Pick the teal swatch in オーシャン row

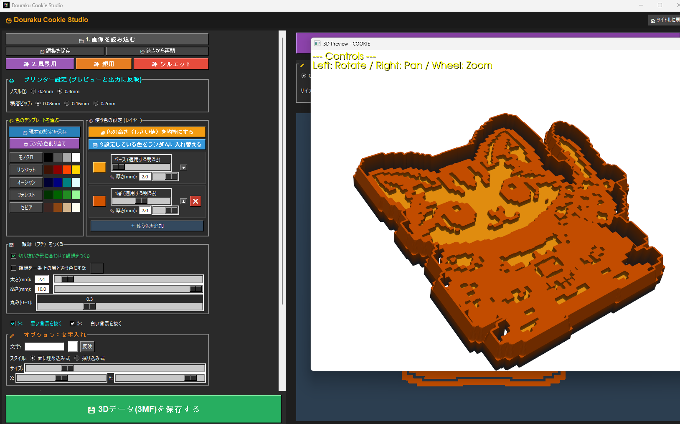67,183
